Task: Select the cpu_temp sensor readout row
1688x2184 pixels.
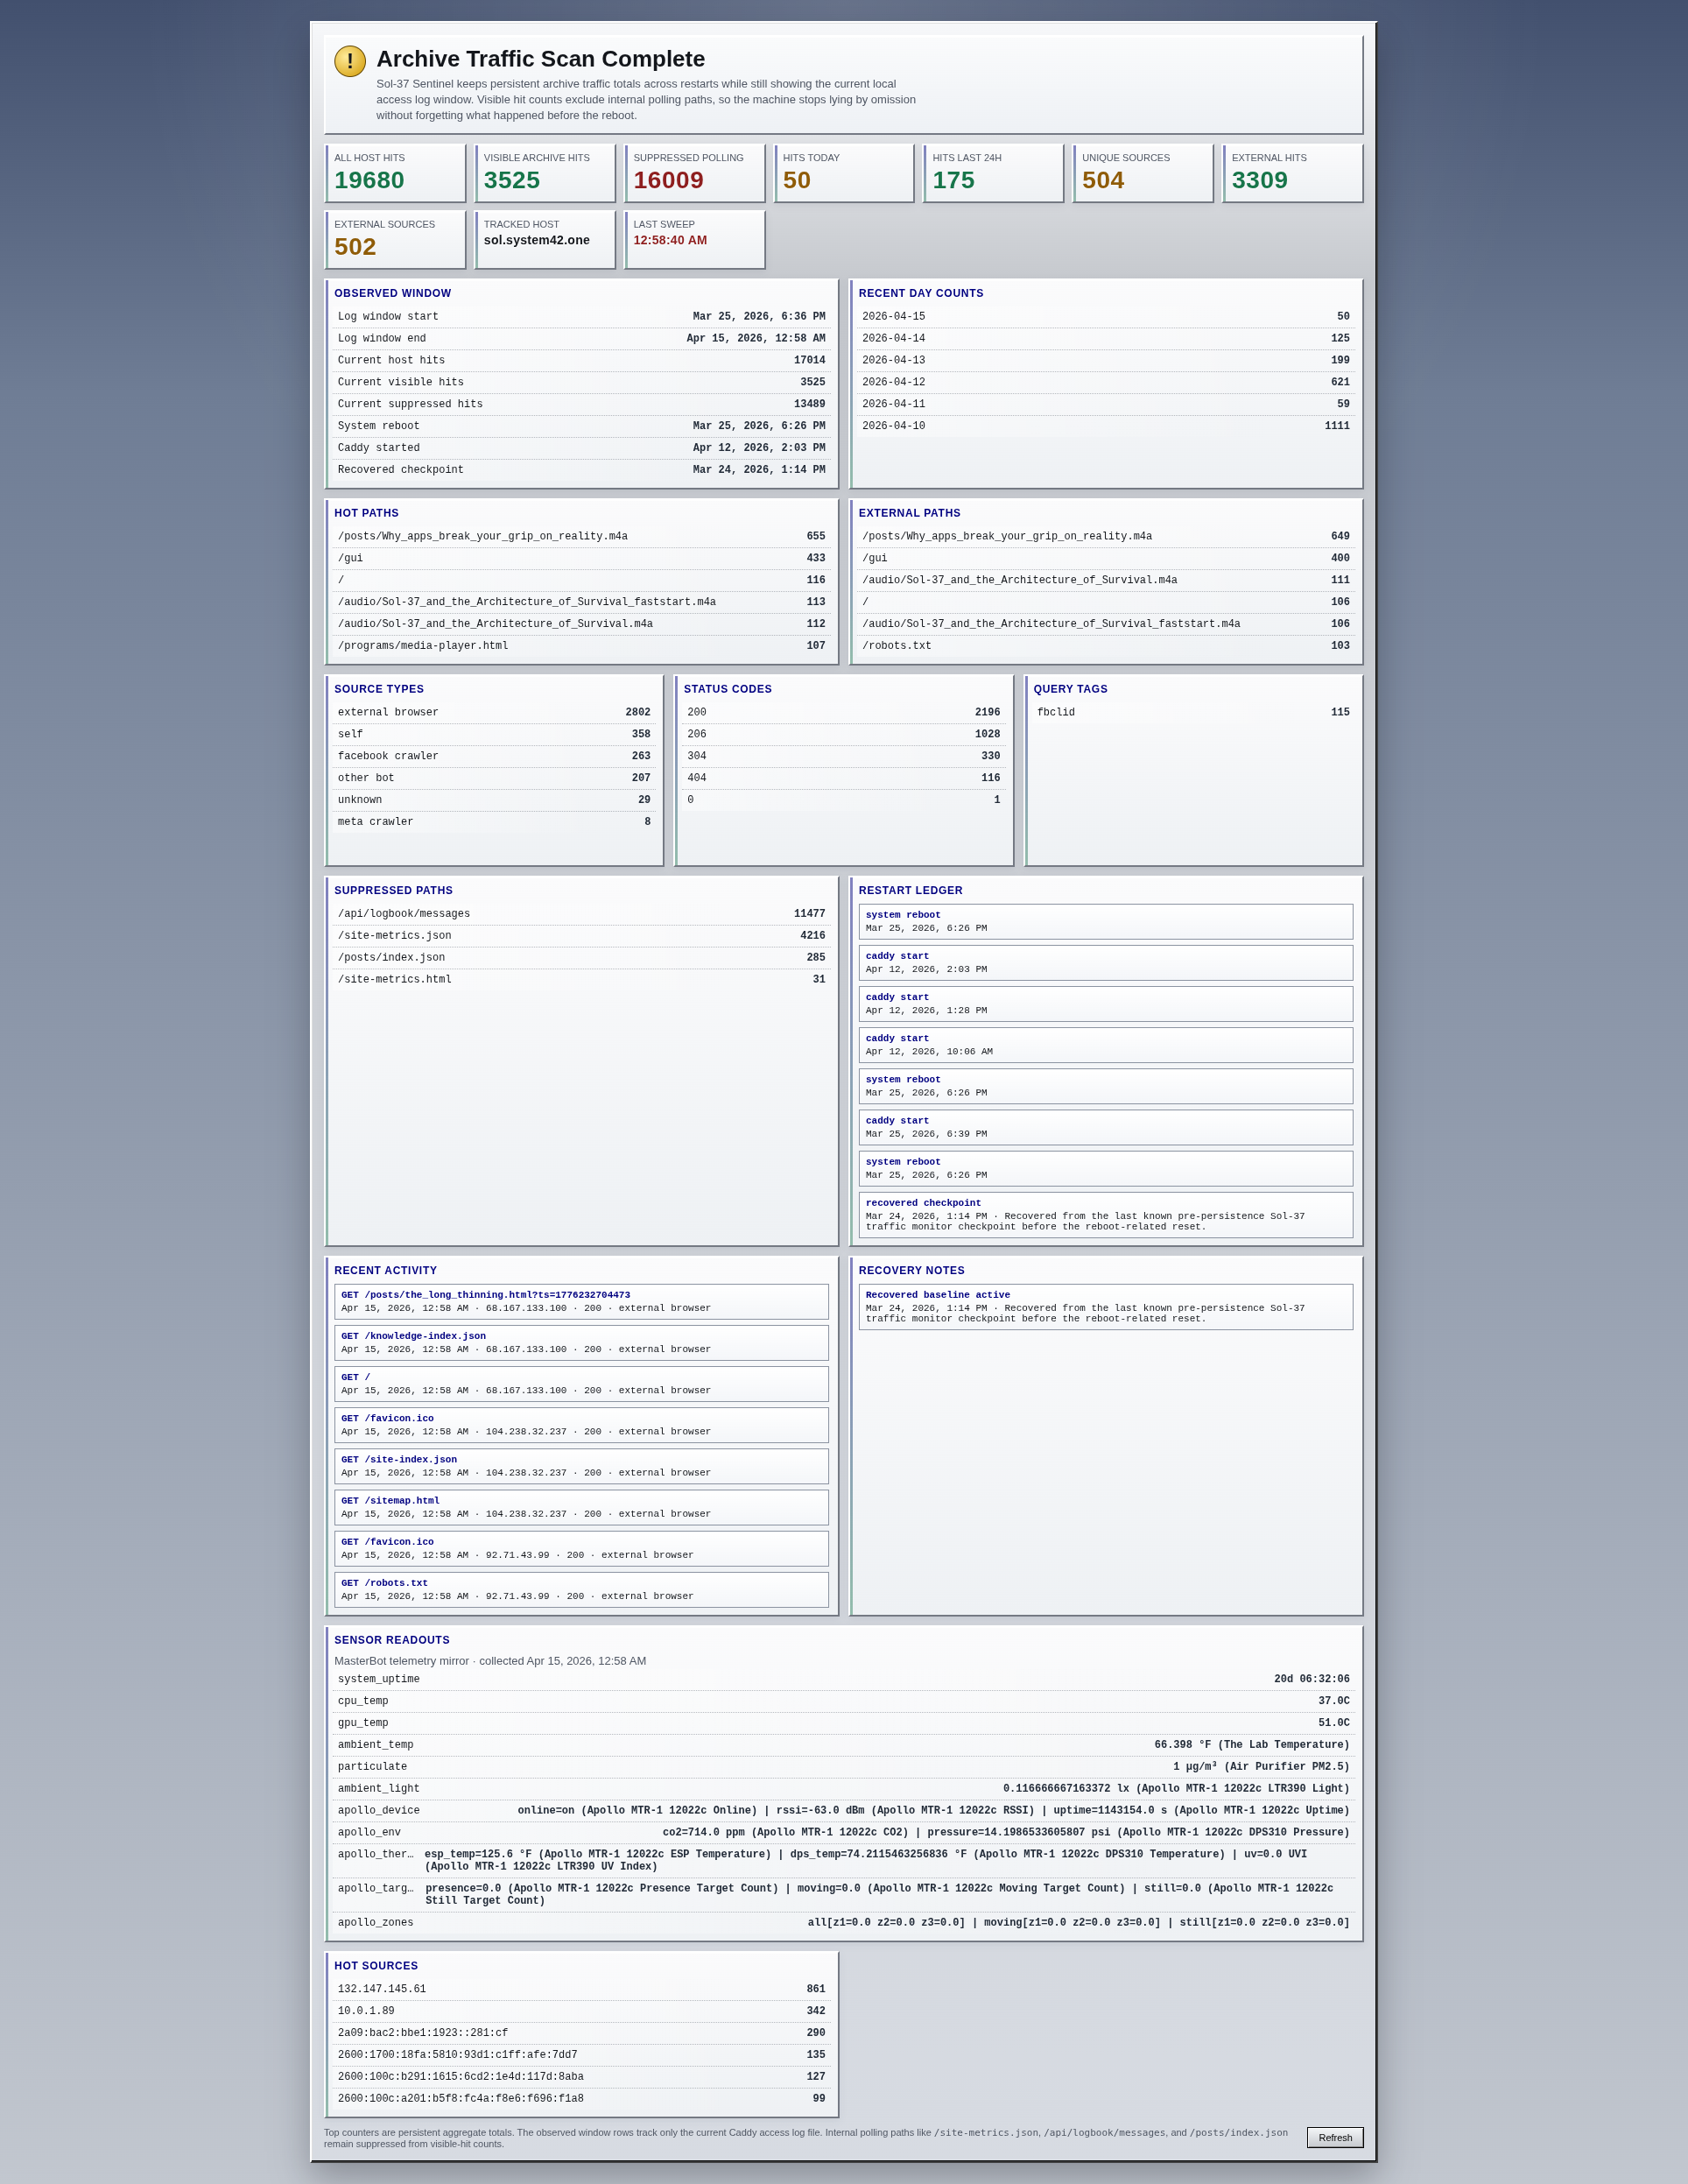Action: pyautogui.click(x=843, y=1701)
